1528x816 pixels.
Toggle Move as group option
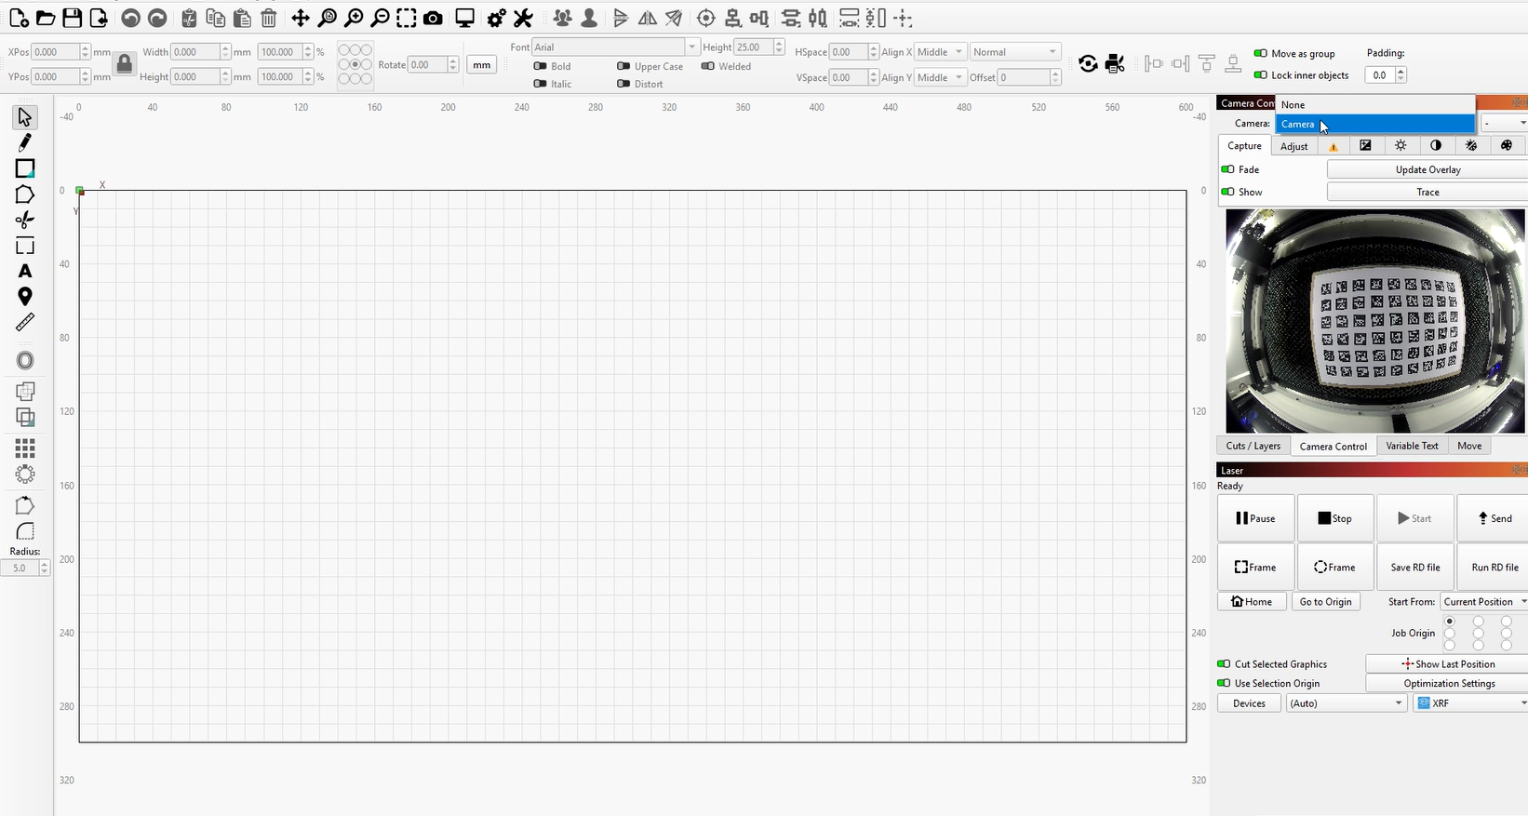(1260, 54)
